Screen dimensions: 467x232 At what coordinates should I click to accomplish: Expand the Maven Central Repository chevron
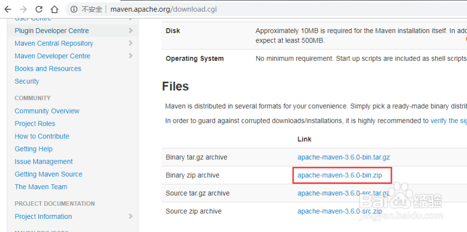131,43
